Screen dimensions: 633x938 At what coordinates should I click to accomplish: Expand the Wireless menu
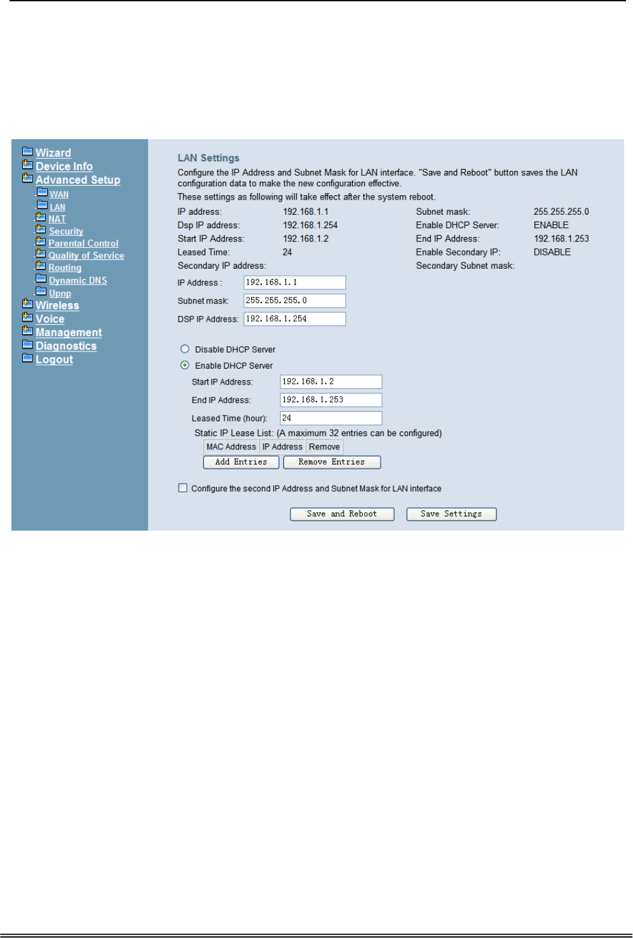click(57, 306)
